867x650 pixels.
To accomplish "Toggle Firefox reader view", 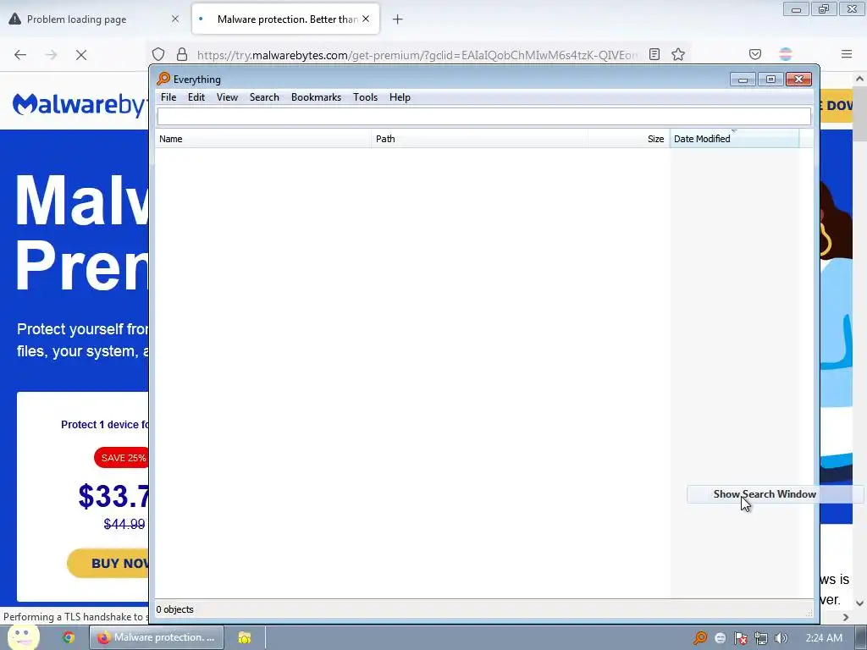I will coord(654,54).
